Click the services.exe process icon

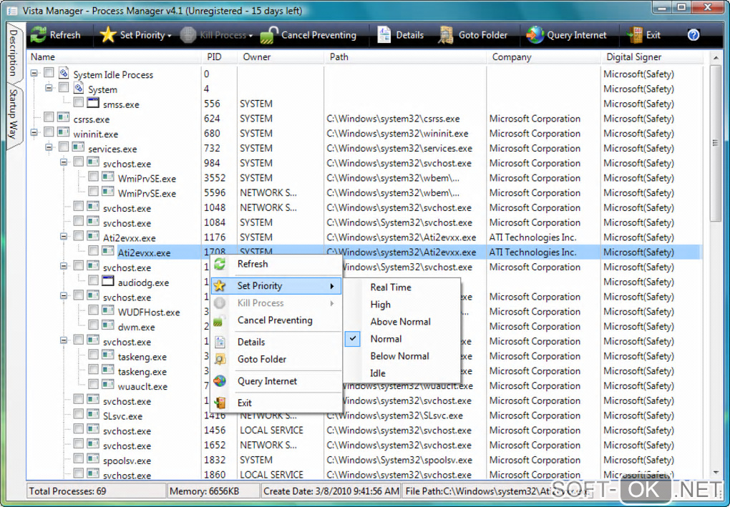(x=78, y=147)
